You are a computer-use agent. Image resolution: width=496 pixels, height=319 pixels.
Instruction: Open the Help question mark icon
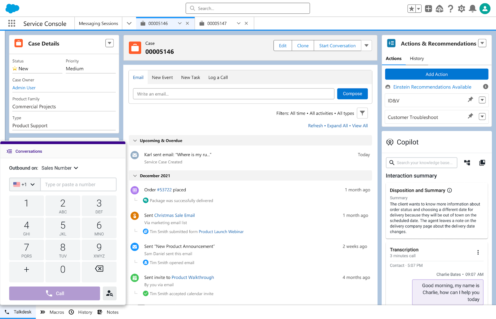pyautogui.click(x=451, y=9)
